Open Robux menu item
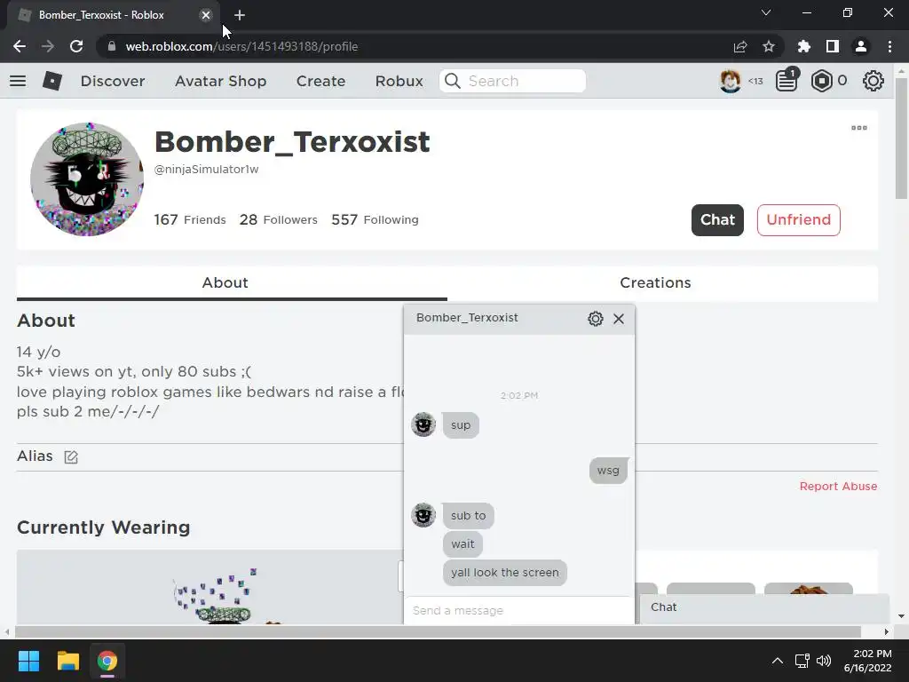The width and height of the screenshot is (909, 682). pyautogui.click(x=399, y=81)
